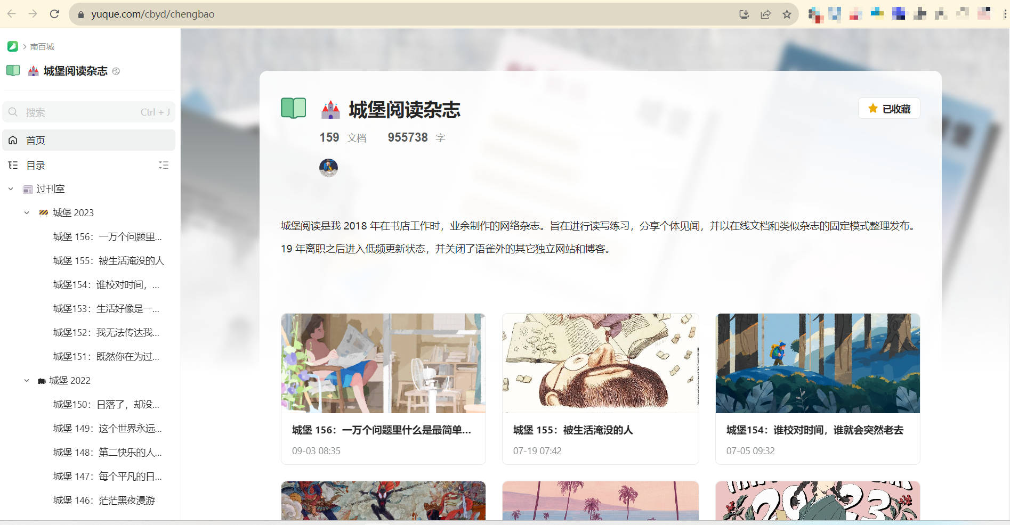
Task: Collapse the 城堡 2022 group
Action: pyautogui.click(x=27, y=381)
